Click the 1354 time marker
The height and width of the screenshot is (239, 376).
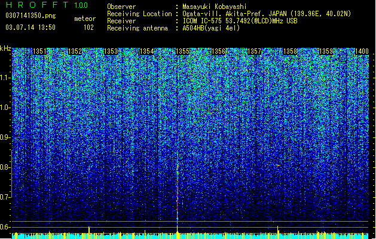(x=147, y=51)
